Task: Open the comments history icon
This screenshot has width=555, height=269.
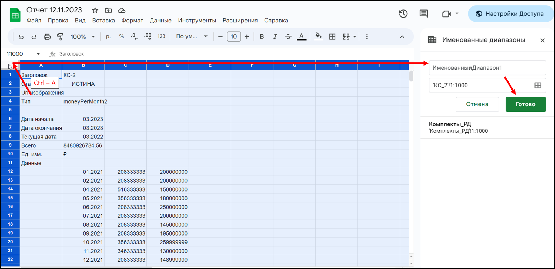Action: point(424,14)
